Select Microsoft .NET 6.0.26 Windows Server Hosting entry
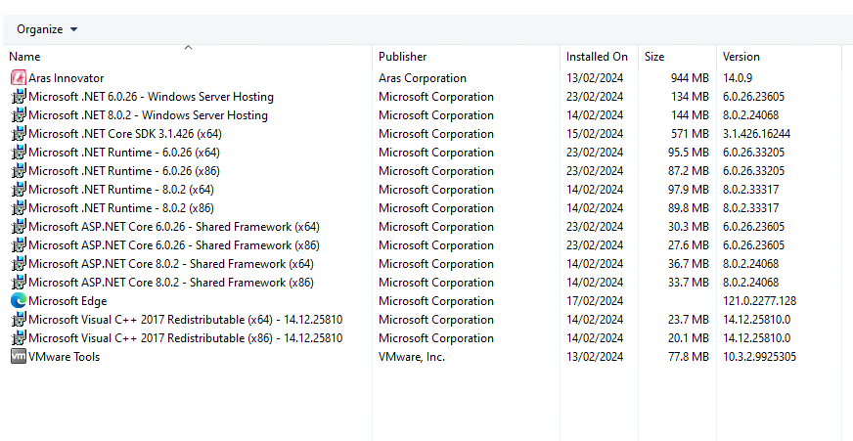 (x=151, y=97)
